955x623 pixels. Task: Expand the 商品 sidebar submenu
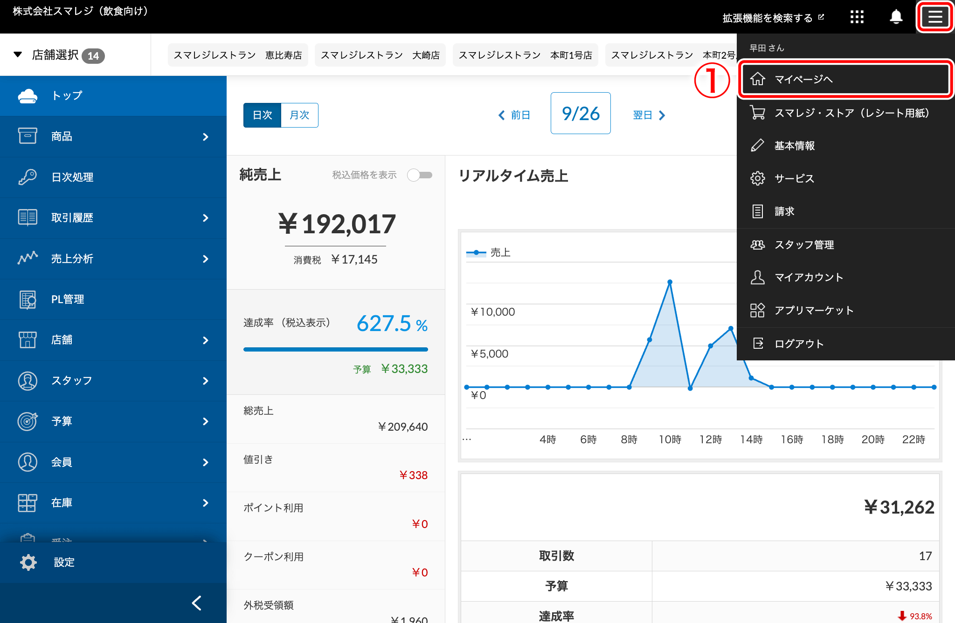point(206,136)
